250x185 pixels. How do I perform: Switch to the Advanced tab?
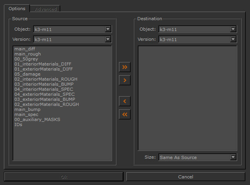(45, 9)
